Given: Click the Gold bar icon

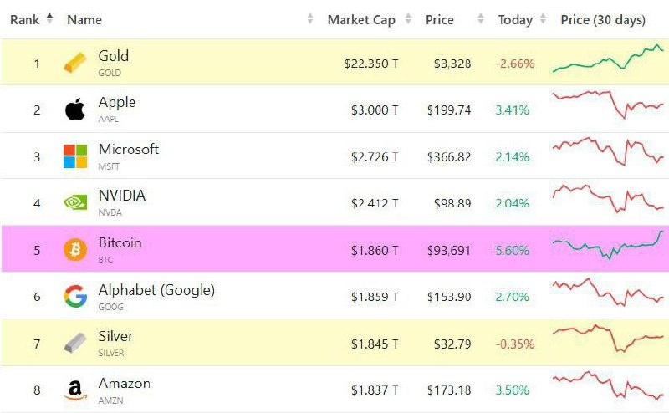Looking at the screenshot, I should click(x=74, y=63).
